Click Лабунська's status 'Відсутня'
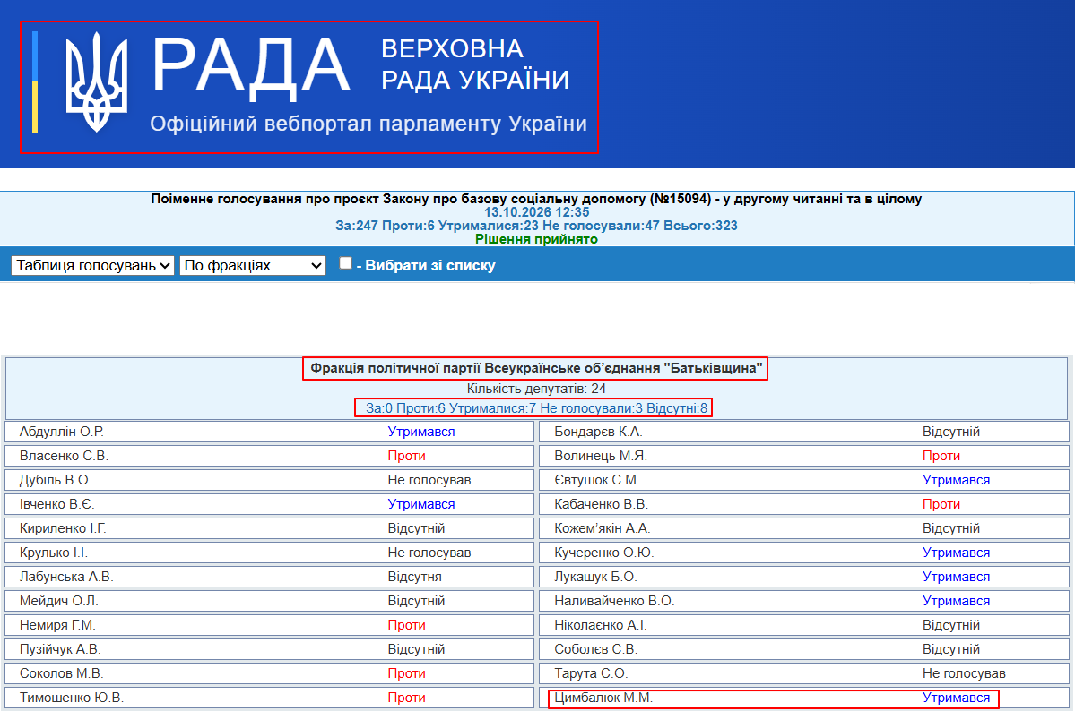 click(x=415, y=577)
